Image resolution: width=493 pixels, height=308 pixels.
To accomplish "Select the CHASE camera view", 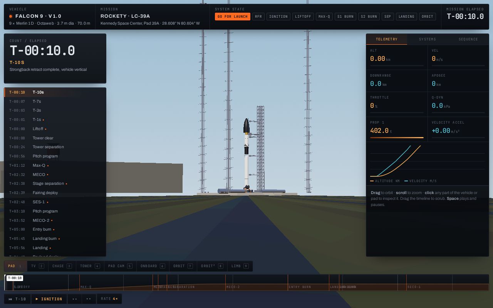I will click(62, 266).
